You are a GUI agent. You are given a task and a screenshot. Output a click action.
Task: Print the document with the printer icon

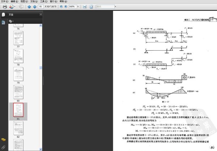5,6
